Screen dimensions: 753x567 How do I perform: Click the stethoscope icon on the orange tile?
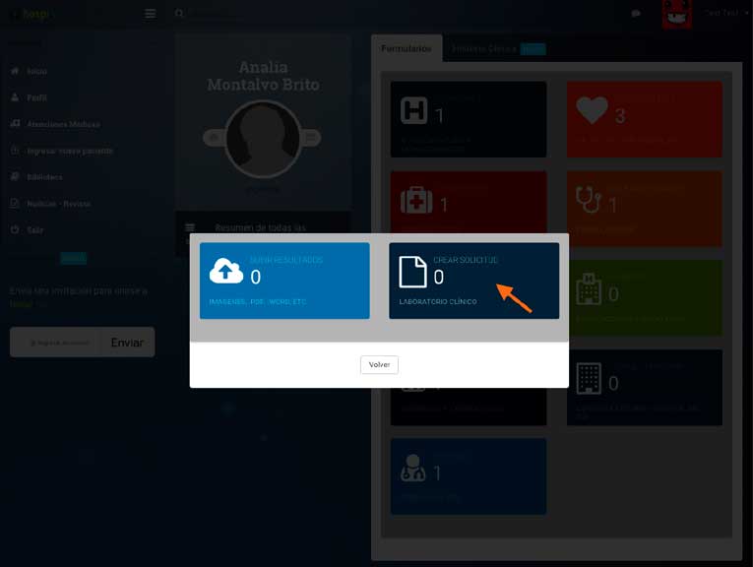pyautogui.click(x=589, y=200)
